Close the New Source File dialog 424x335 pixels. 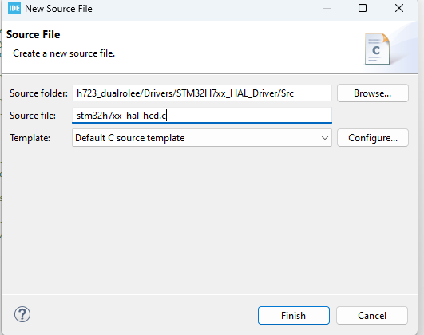pos(399,8)
